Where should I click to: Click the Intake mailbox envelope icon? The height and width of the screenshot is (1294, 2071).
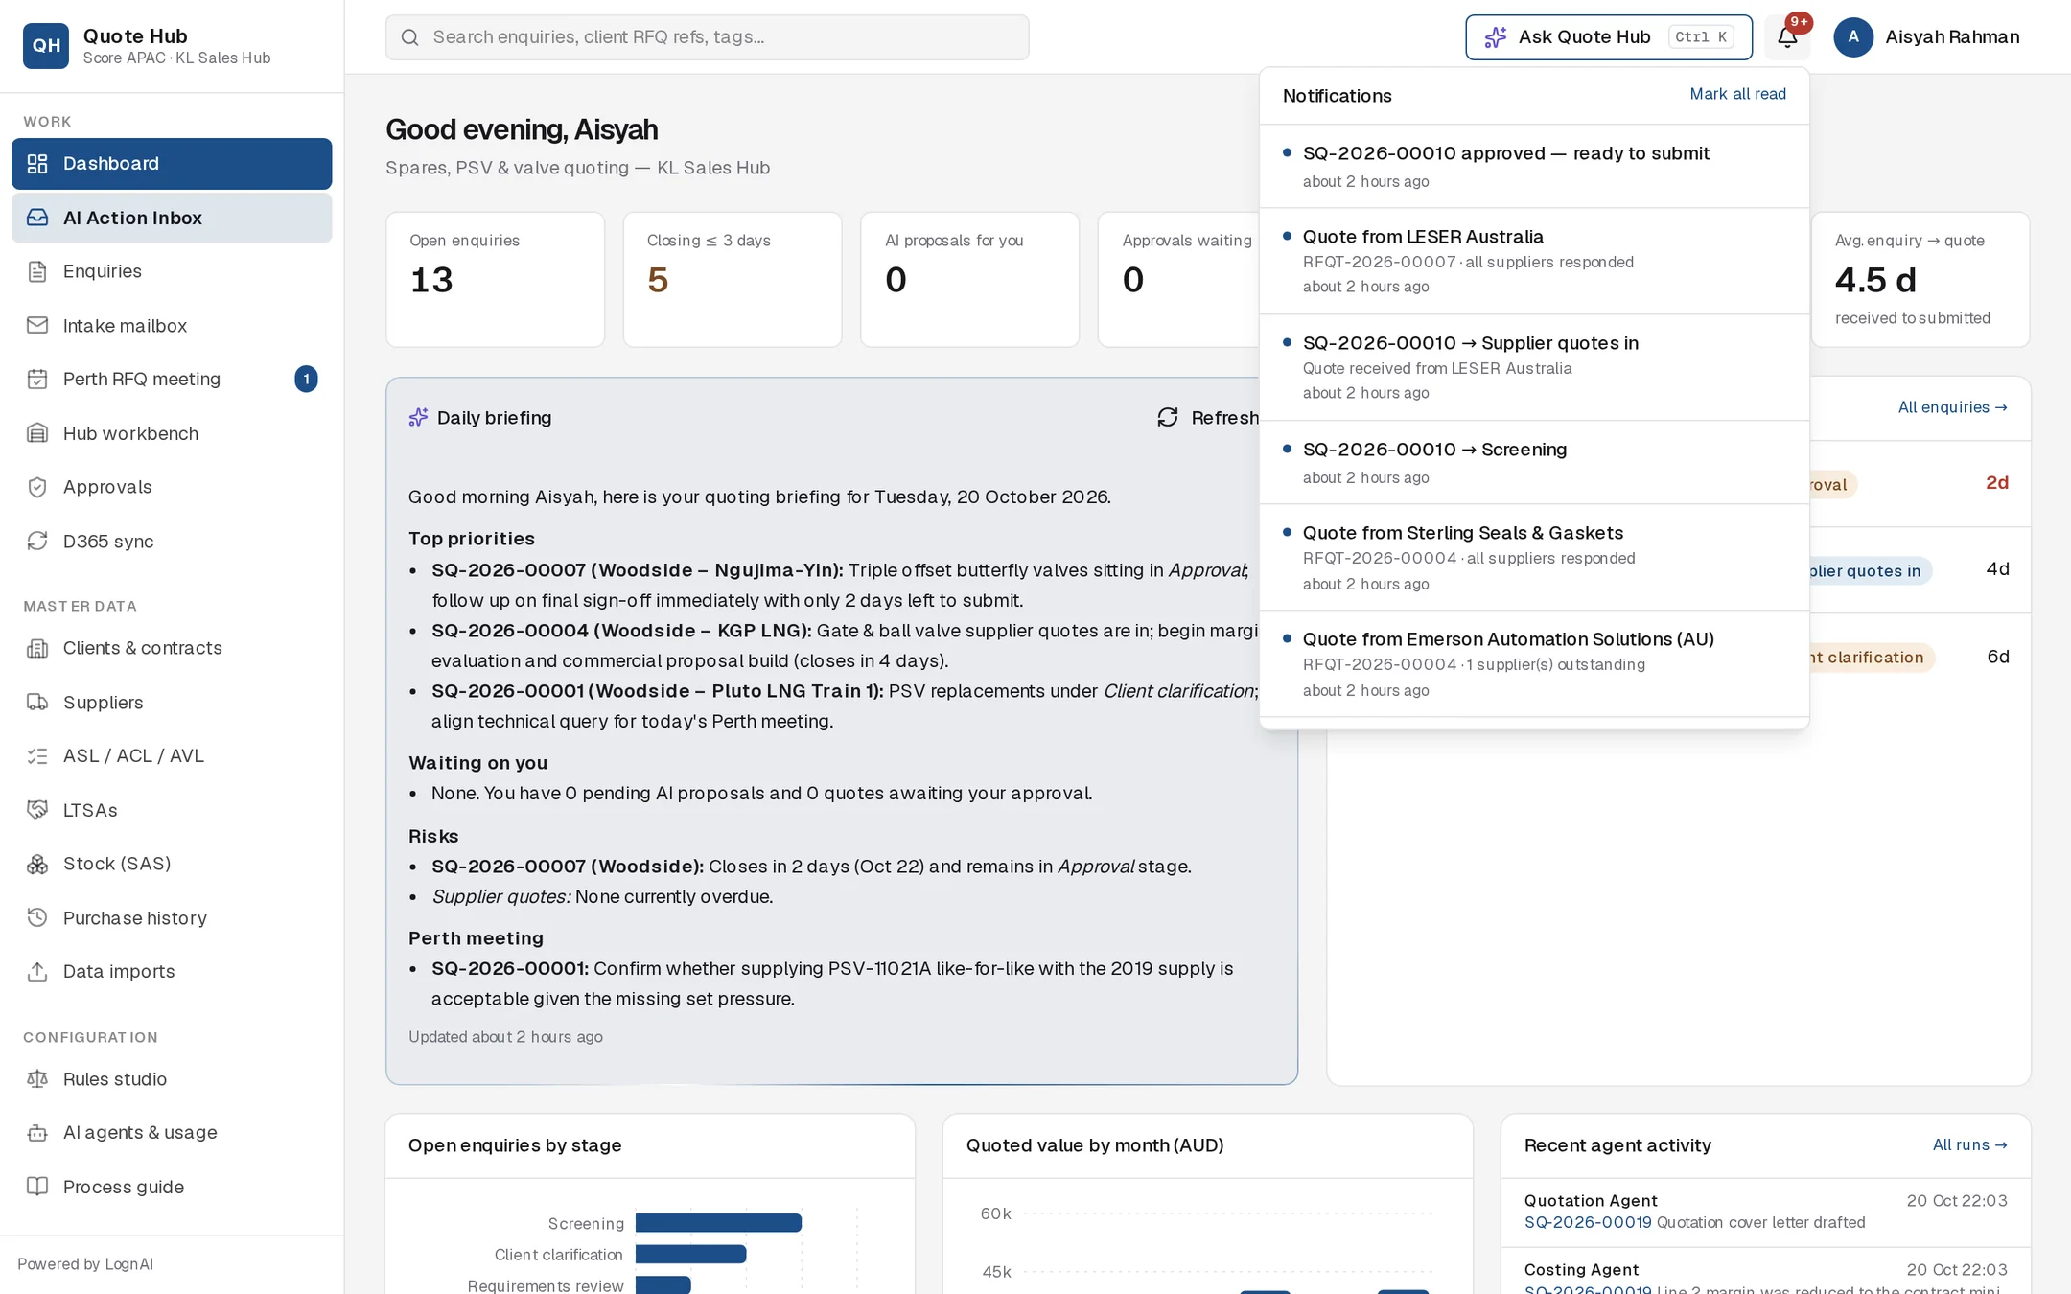[x=37, y=326]
